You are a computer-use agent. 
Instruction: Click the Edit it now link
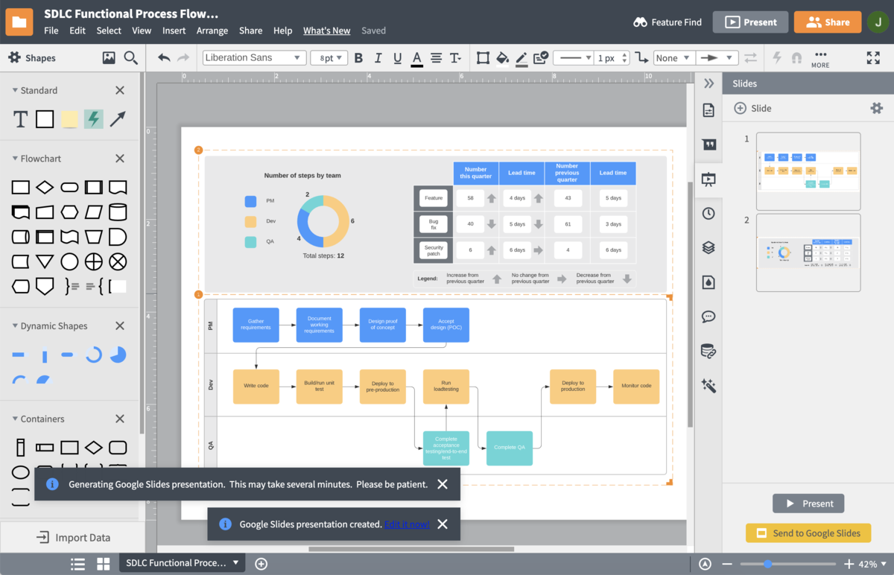[x=407, y=524]
